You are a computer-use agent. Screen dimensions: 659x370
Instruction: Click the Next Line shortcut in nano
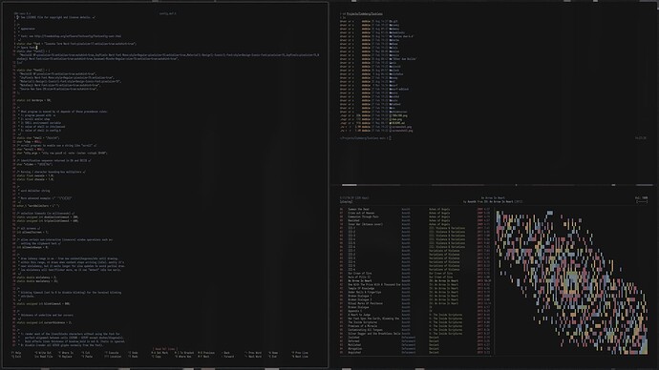(300, 357)
